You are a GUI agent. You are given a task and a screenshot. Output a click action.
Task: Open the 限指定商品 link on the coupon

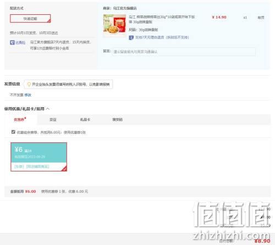pos(37,166)
